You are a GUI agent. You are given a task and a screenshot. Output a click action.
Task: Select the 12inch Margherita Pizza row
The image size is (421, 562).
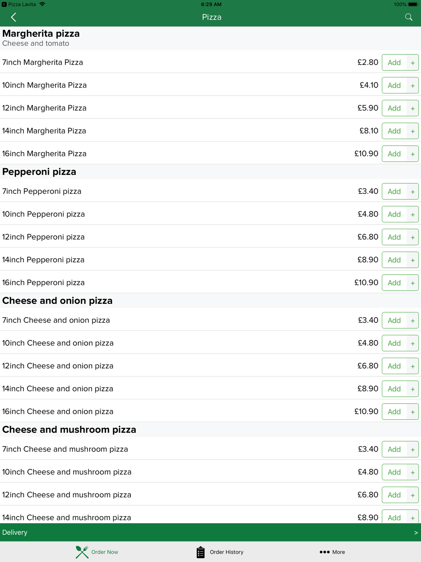(210, 108)
